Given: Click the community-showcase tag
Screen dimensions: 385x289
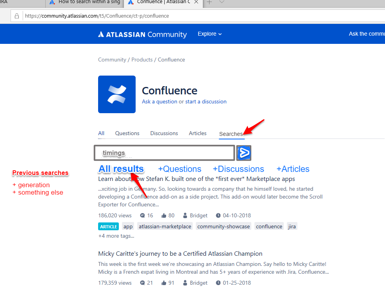Looking at the screenshot, I should pos(224,226).
